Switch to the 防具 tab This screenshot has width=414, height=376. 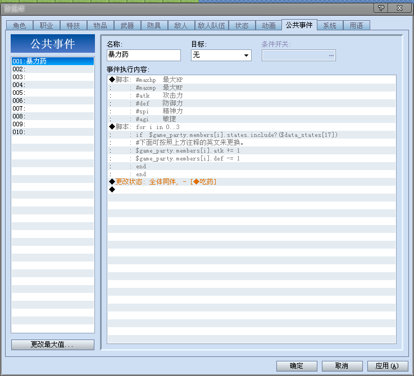154,25
